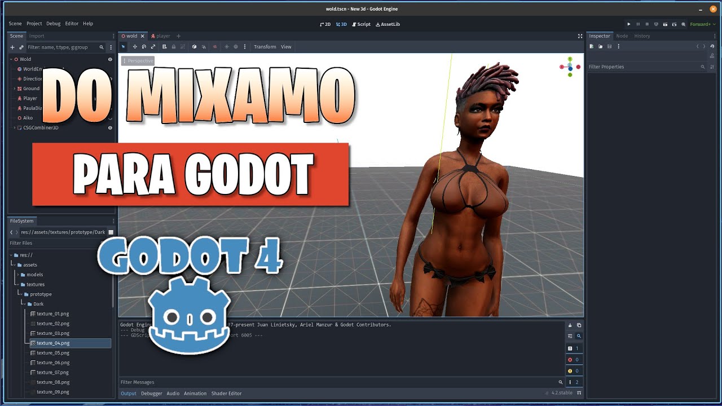
Task: Collapse the res:// root folder
Action: click(11, 255)
